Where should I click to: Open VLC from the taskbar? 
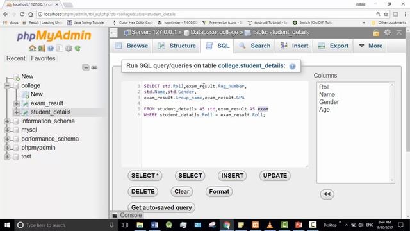[270, 225]
